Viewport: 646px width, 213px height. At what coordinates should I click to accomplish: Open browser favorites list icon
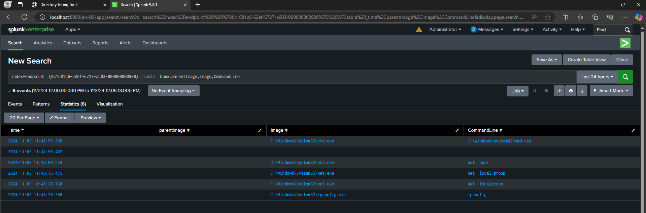(x=580, y=17)
